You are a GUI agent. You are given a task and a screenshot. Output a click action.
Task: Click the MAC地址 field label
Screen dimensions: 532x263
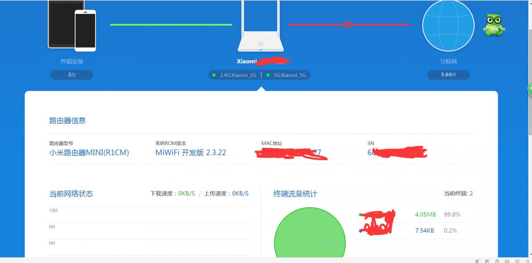(272, 143)
